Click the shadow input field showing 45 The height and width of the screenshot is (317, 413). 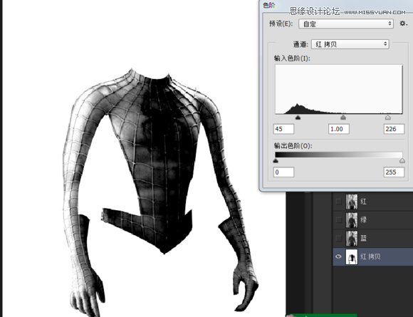283,129
